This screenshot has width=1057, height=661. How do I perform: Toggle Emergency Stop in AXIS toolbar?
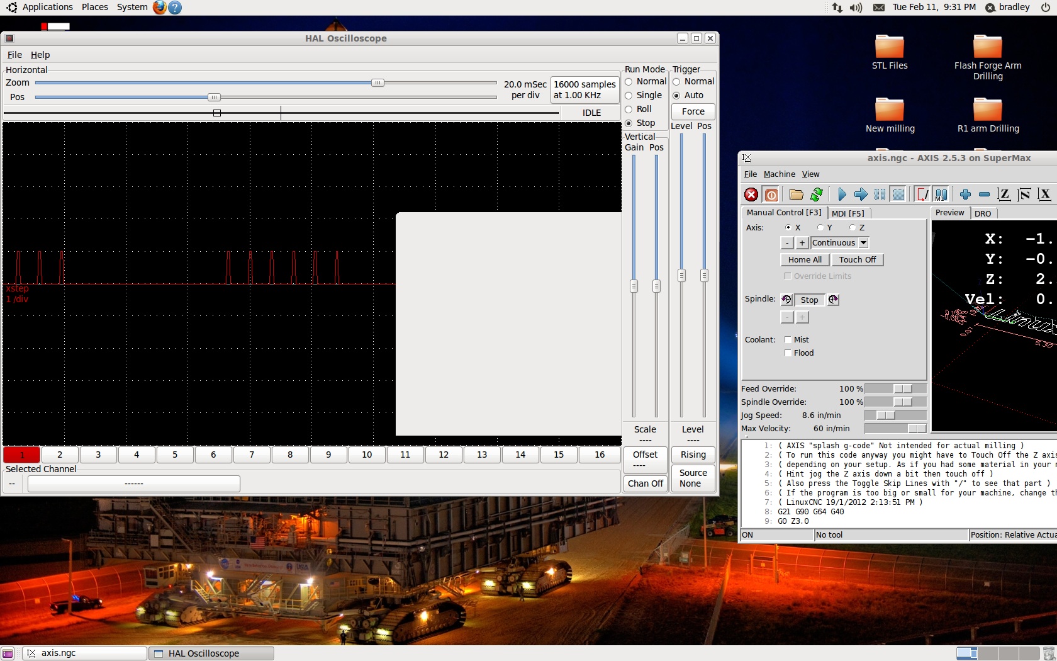(751, 195)
